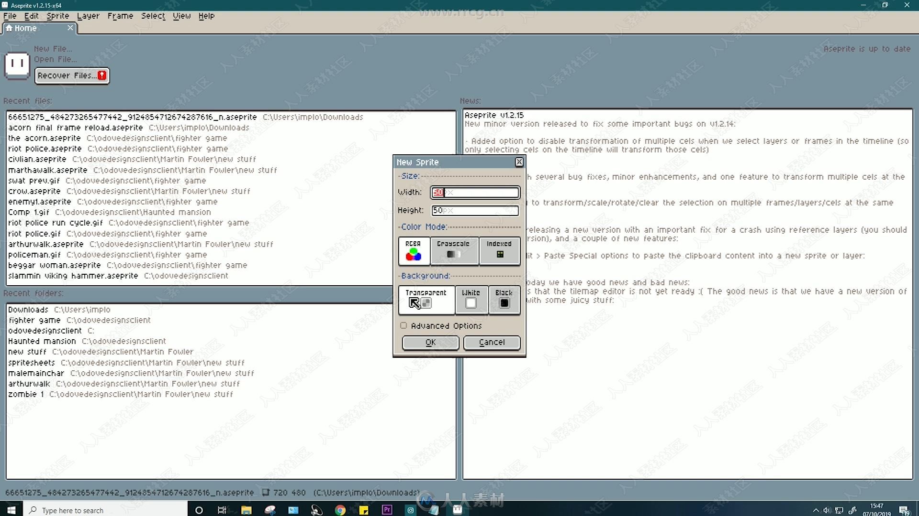Click the red alert icon on Recover Files
Viewport: 919px width, 516px height.
click(102, 75)
